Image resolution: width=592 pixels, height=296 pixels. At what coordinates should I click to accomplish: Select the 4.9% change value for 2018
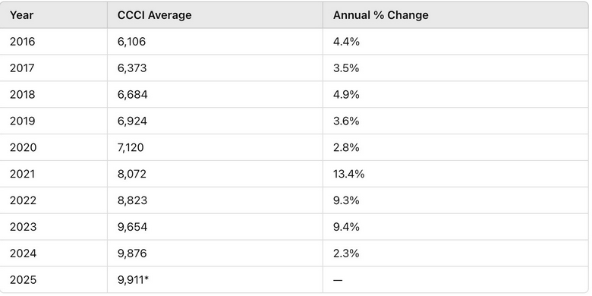(346, 94)
